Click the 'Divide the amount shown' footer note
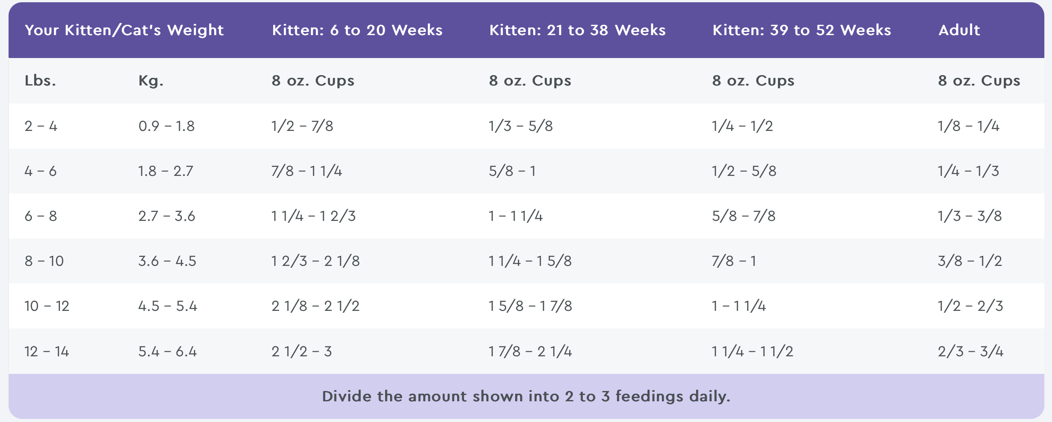Viewport: 1052px width, 422px height. 526,396
